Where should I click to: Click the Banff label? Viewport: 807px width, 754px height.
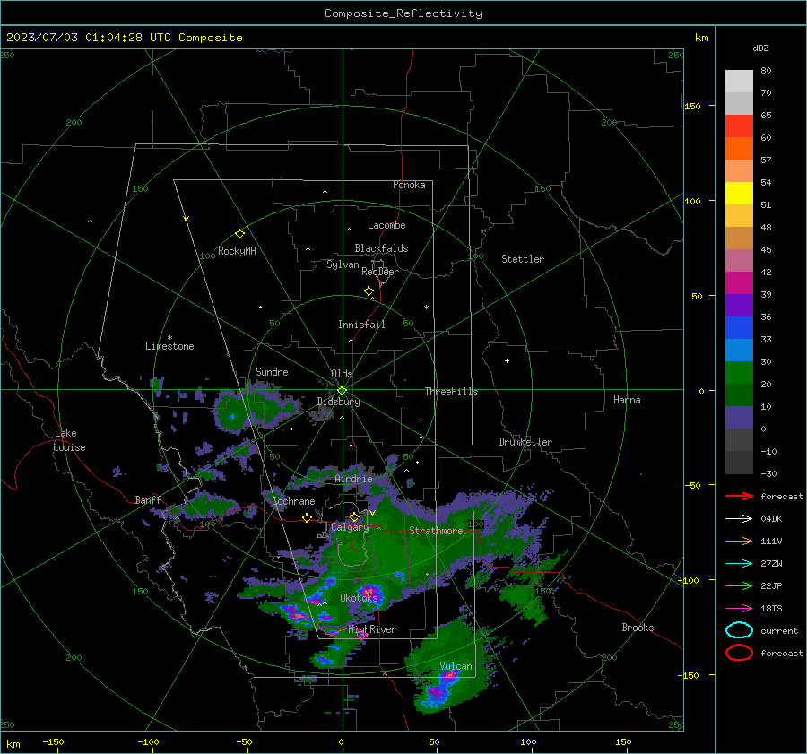148,500
